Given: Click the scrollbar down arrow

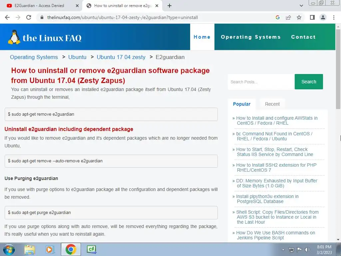Looking at the screenshot, I should click(338, 240).
